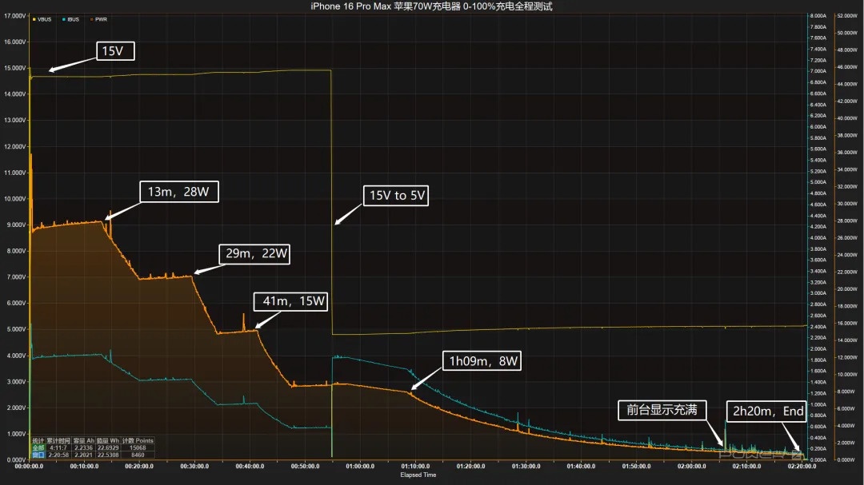Image resolution: width=864 pixels, height=485 pixels.
Task: Click the 2.2336 capacity value
Action: coord(84,447)
